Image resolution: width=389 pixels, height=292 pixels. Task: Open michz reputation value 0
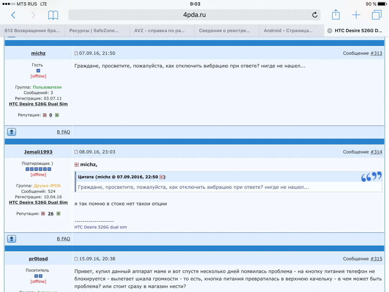[51, 115]
